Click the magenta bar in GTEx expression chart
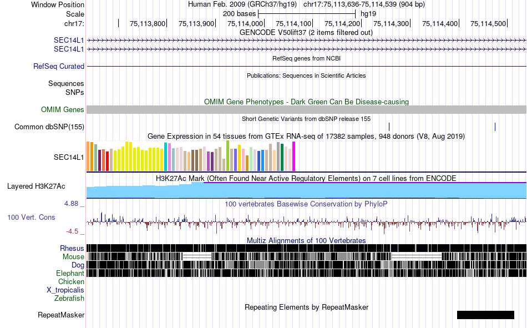Screen dimensions: 527x328 pyautogui.click(x=294, y=157)
